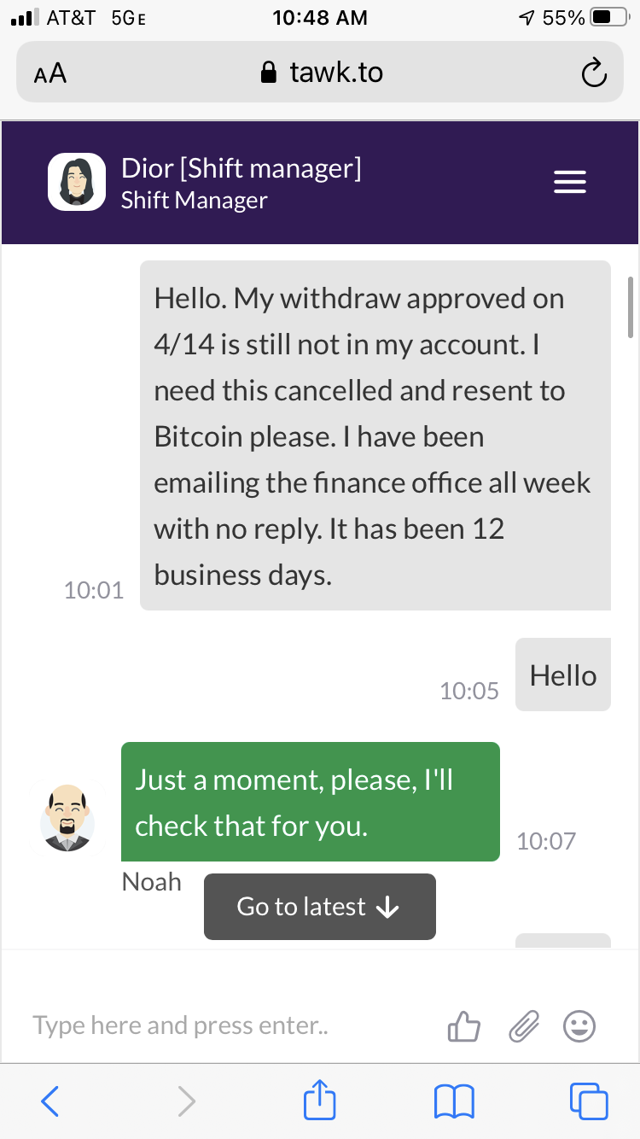Tap the forward navigation arrow
Screen dimensions: 640x1139
[186, 1101]
